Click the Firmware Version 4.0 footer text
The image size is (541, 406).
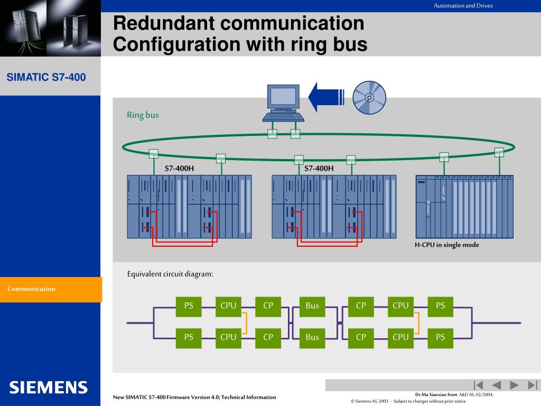[194, 397]
